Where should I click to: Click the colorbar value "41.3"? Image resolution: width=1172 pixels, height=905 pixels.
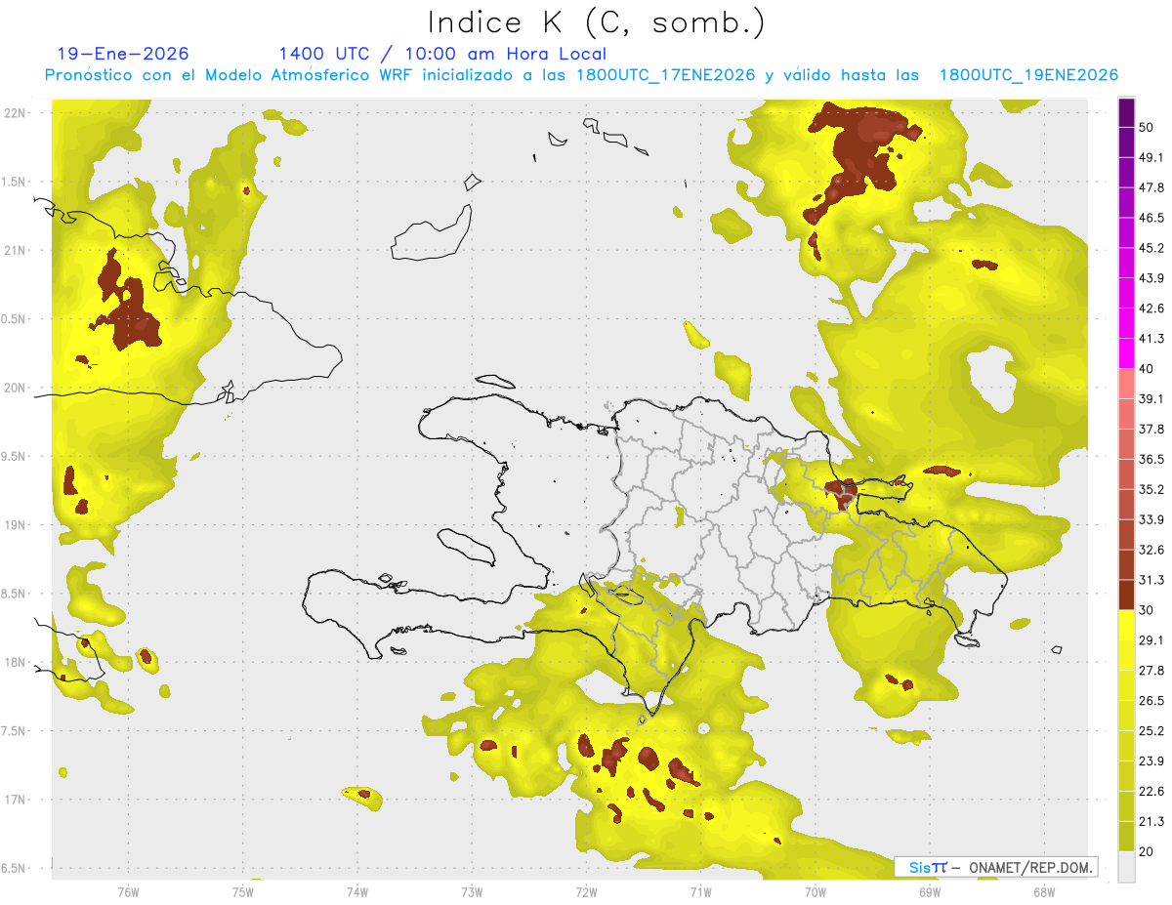[1151, 339]
